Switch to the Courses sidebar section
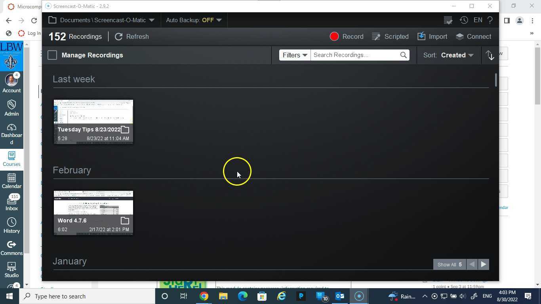 pyautogui.click(x=11, y=159)
